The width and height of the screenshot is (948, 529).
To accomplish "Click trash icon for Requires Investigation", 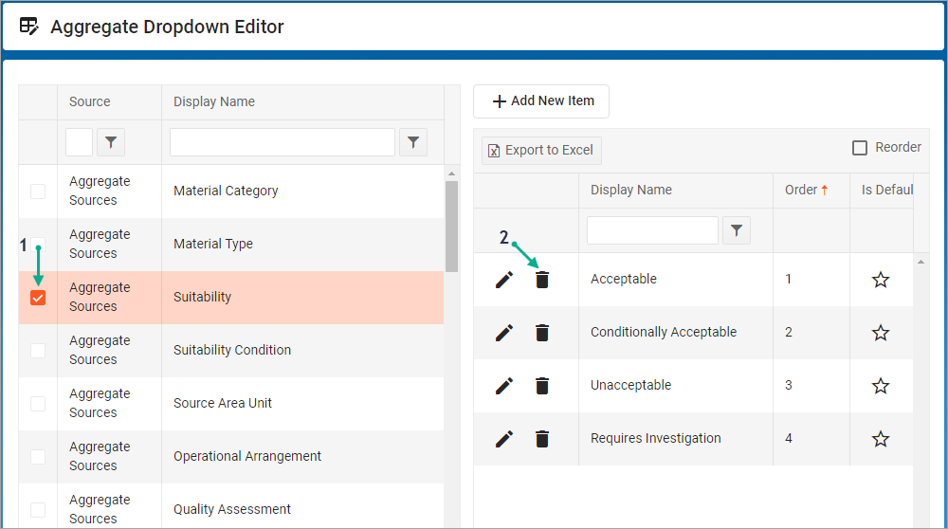I will (x=542, y=439).
